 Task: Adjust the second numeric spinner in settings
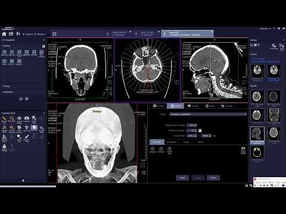click(x=192, y=130)
